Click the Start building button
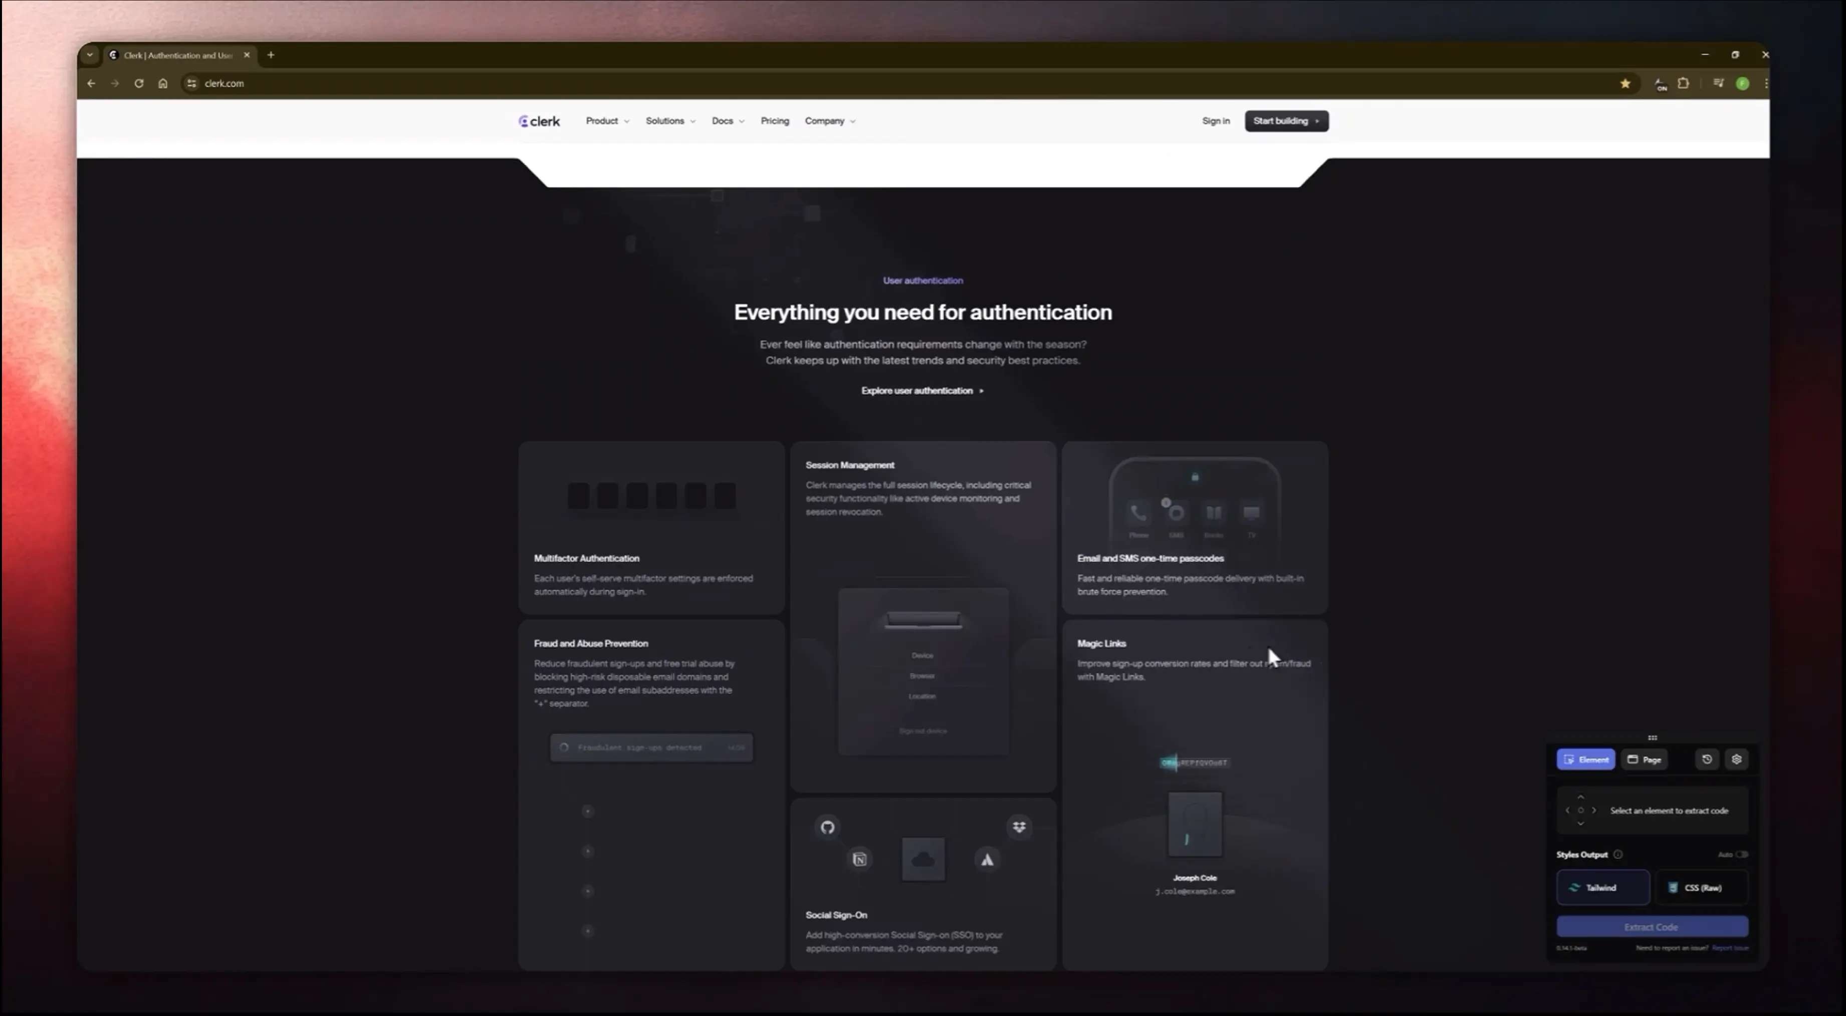This screenshot has height=1016, width=1846. point(1286,121)
